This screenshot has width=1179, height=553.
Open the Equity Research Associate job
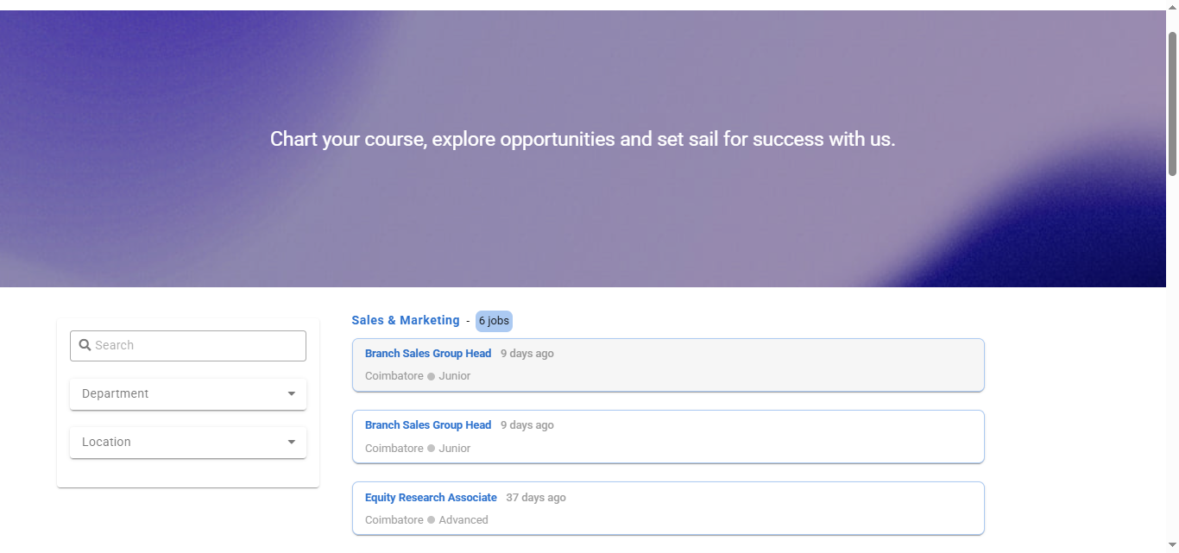coord(431,498)
